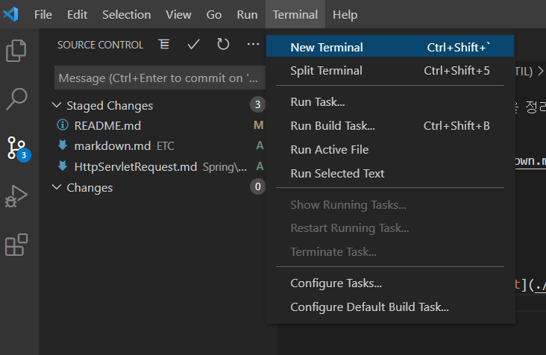Collapse the Staged Changes section
The width and height of the screenshot is (546, 355).
click(57, 105)
